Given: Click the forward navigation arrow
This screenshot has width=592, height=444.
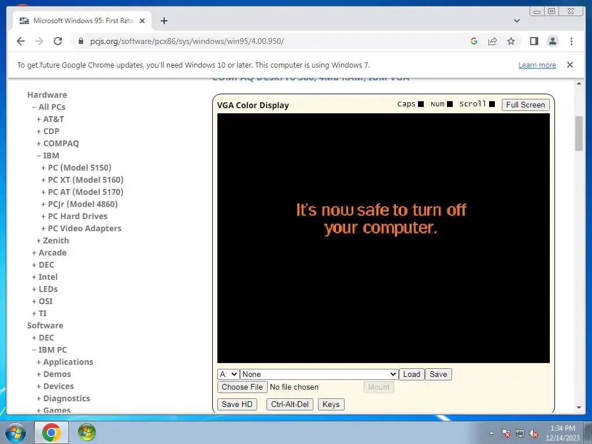Looking at the screenshot, I should pos(39,41).
